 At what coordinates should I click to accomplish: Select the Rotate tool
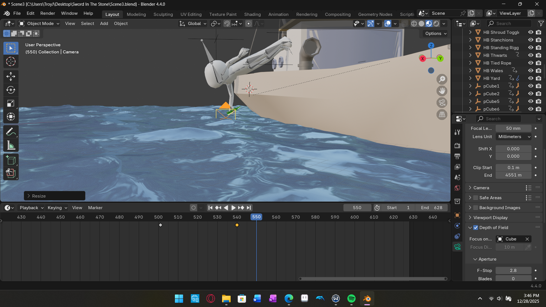pyautogui.click(x=11, y=90)
